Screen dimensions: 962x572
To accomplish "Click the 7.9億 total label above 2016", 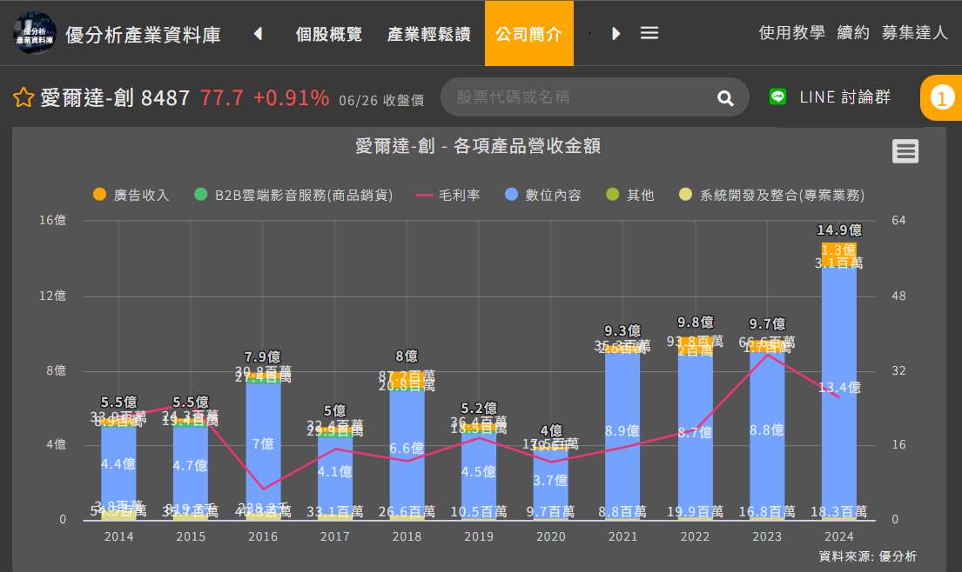I will 263,356.
